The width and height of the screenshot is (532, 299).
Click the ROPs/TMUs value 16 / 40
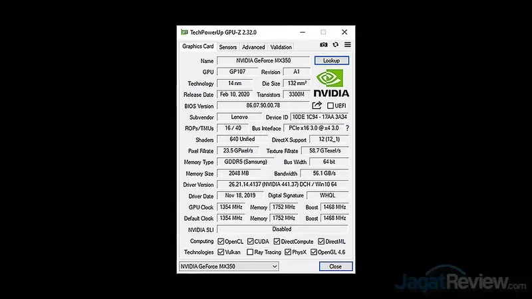click(233, 128)
